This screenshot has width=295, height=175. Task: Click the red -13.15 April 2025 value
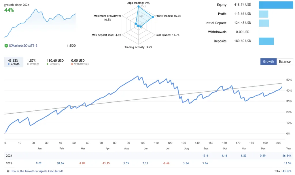pyautogui.click(x=106, y=163)
